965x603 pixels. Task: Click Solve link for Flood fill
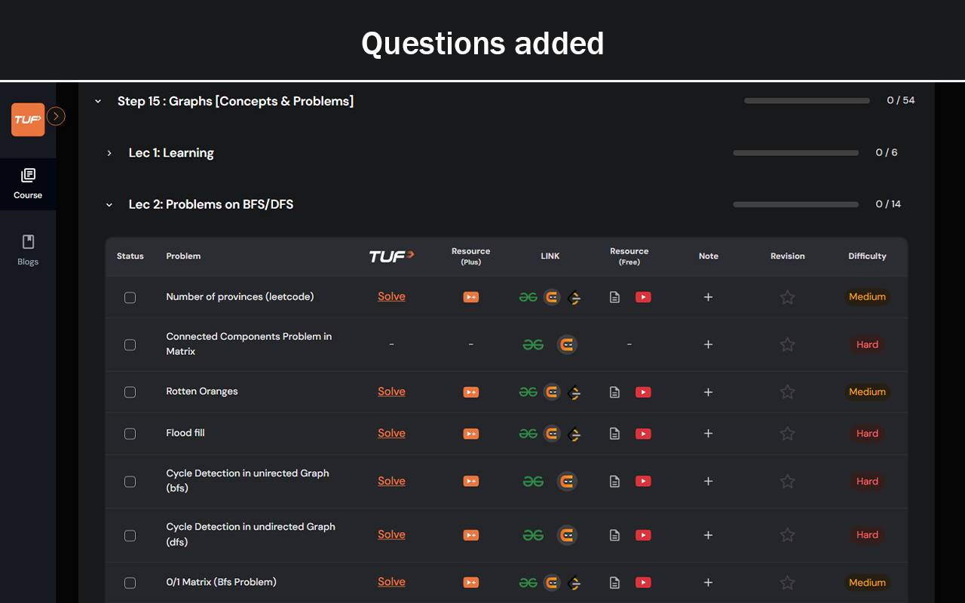pos(391,433)
